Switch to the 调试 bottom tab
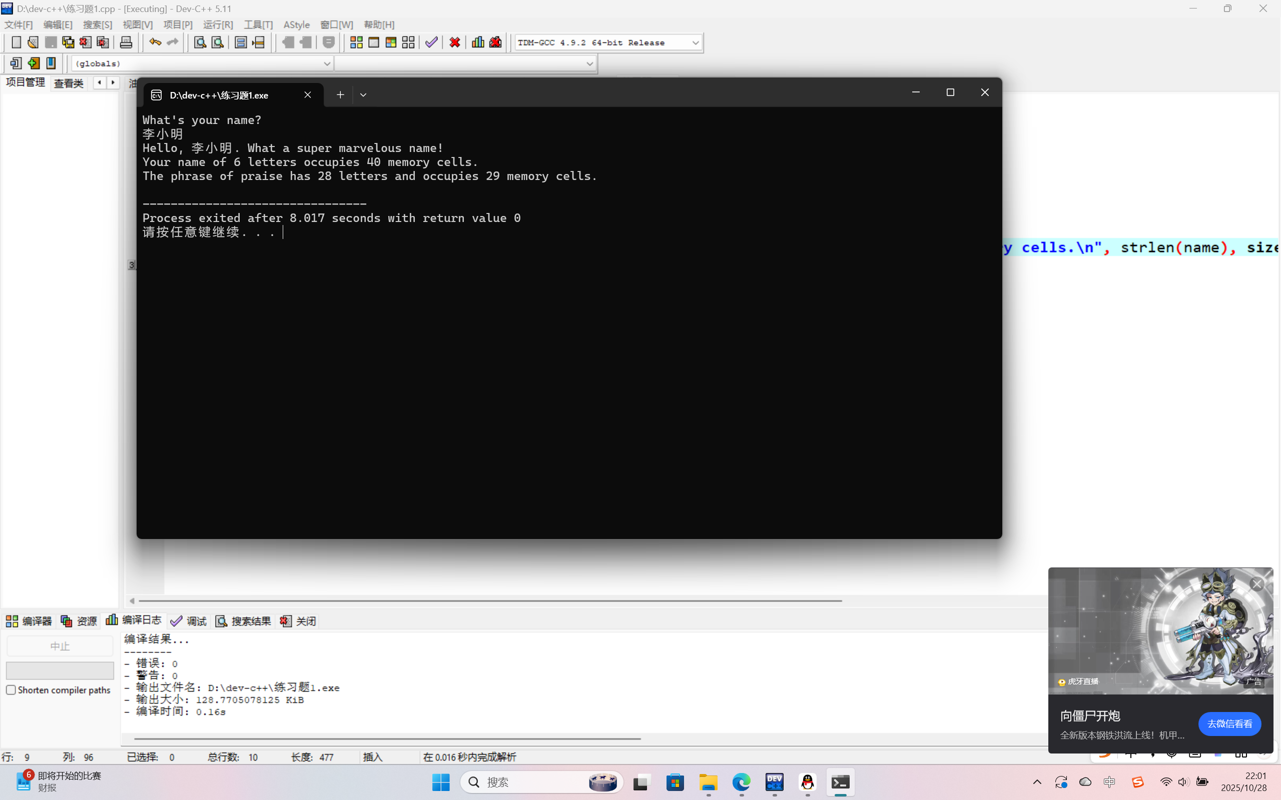Image resolution: width=1281 pixels, height=800 pixels. 189,621
